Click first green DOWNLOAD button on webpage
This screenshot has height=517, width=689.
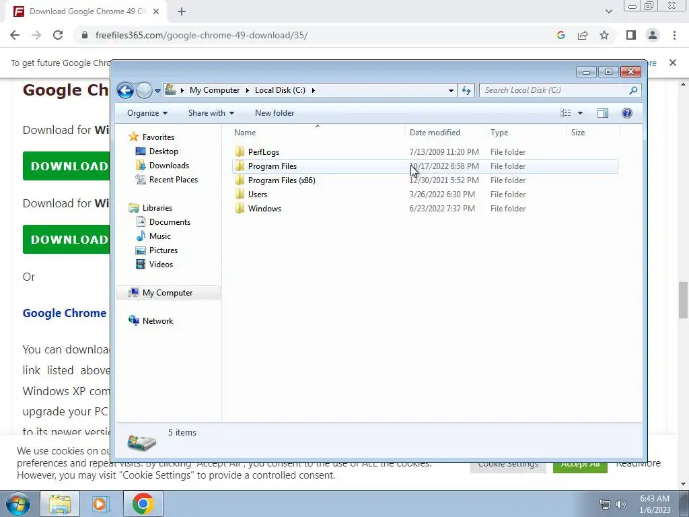tap(67, 166)
